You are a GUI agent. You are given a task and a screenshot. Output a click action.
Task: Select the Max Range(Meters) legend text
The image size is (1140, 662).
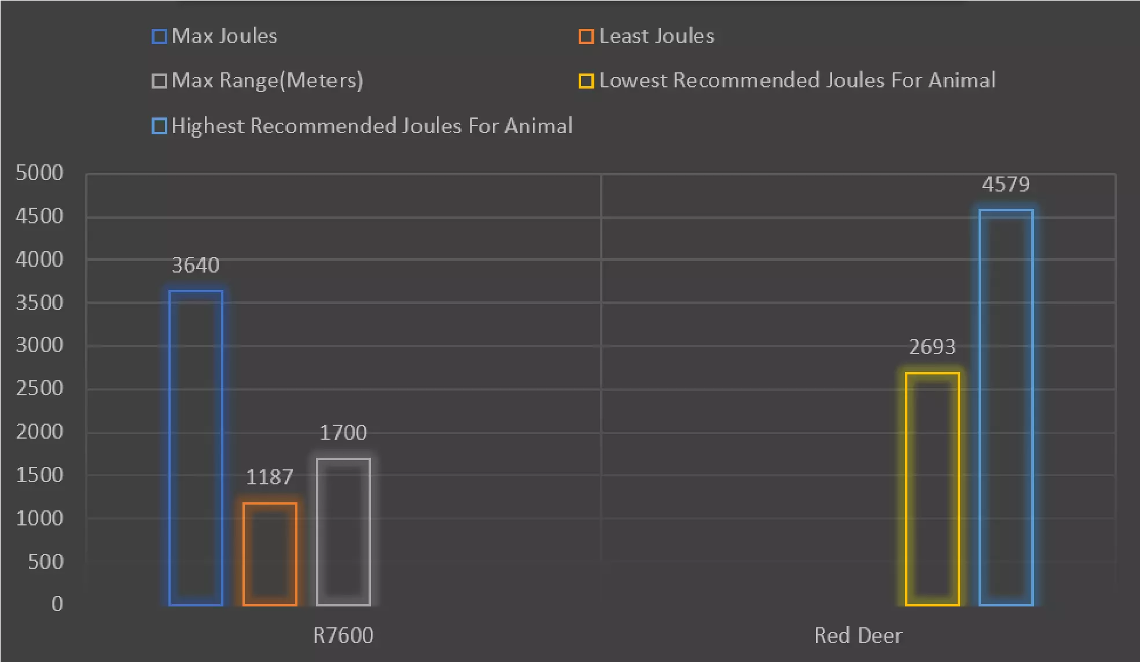[x=267, y=80]
